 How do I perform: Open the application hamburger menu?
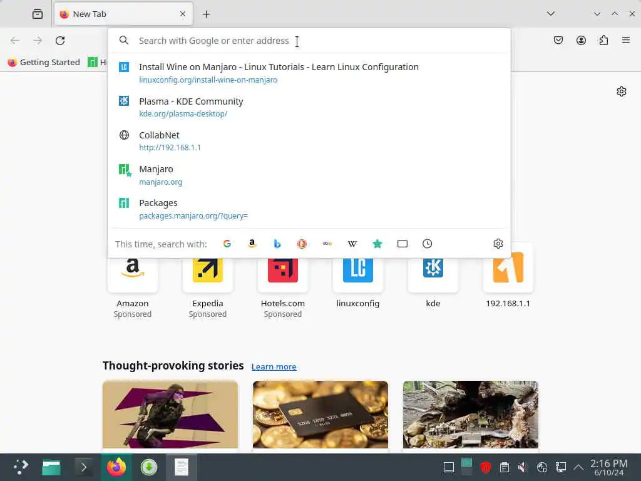click(626, 40)
